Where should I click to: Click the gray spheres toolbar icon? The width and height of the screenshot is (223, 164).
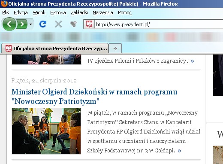coord(74,24)
